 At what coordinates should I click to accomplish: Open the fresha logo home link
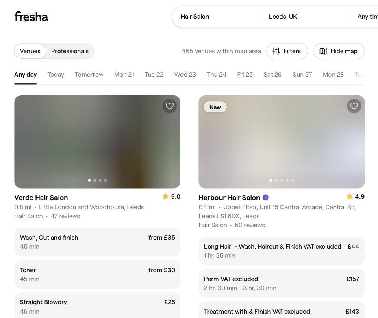(x=31, y=17)
